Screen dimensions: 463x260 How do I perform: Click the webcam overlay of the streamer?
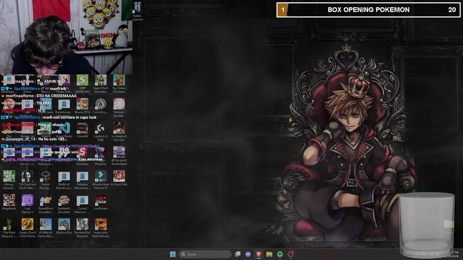coord(66,37)
